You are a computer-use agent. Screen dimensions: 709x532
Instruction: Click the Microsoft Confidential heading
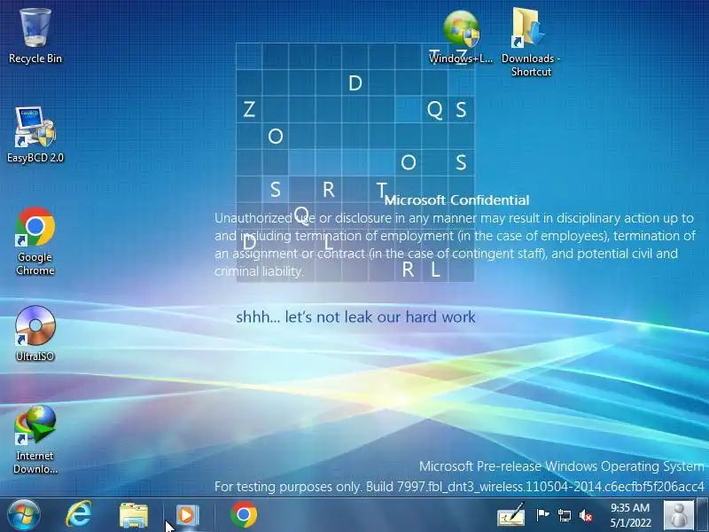456,200
